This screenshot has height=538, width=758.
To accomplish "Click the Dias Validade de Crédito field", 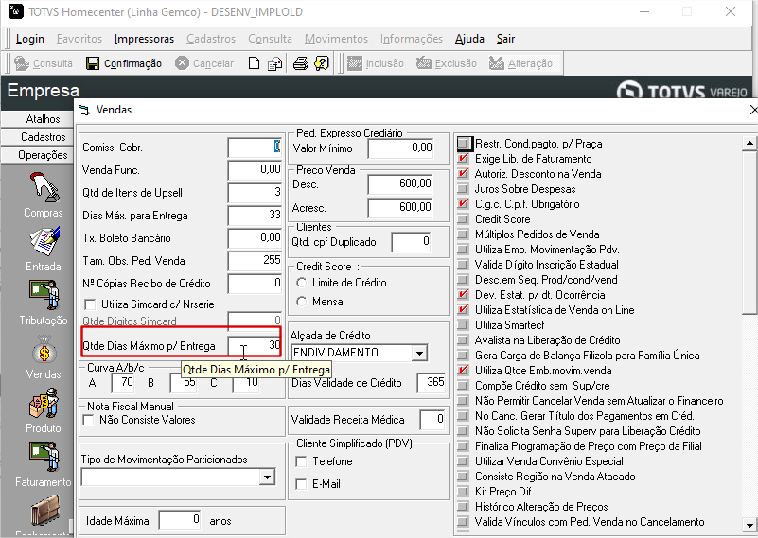I will pyautogui.click(x=432, y=383).
